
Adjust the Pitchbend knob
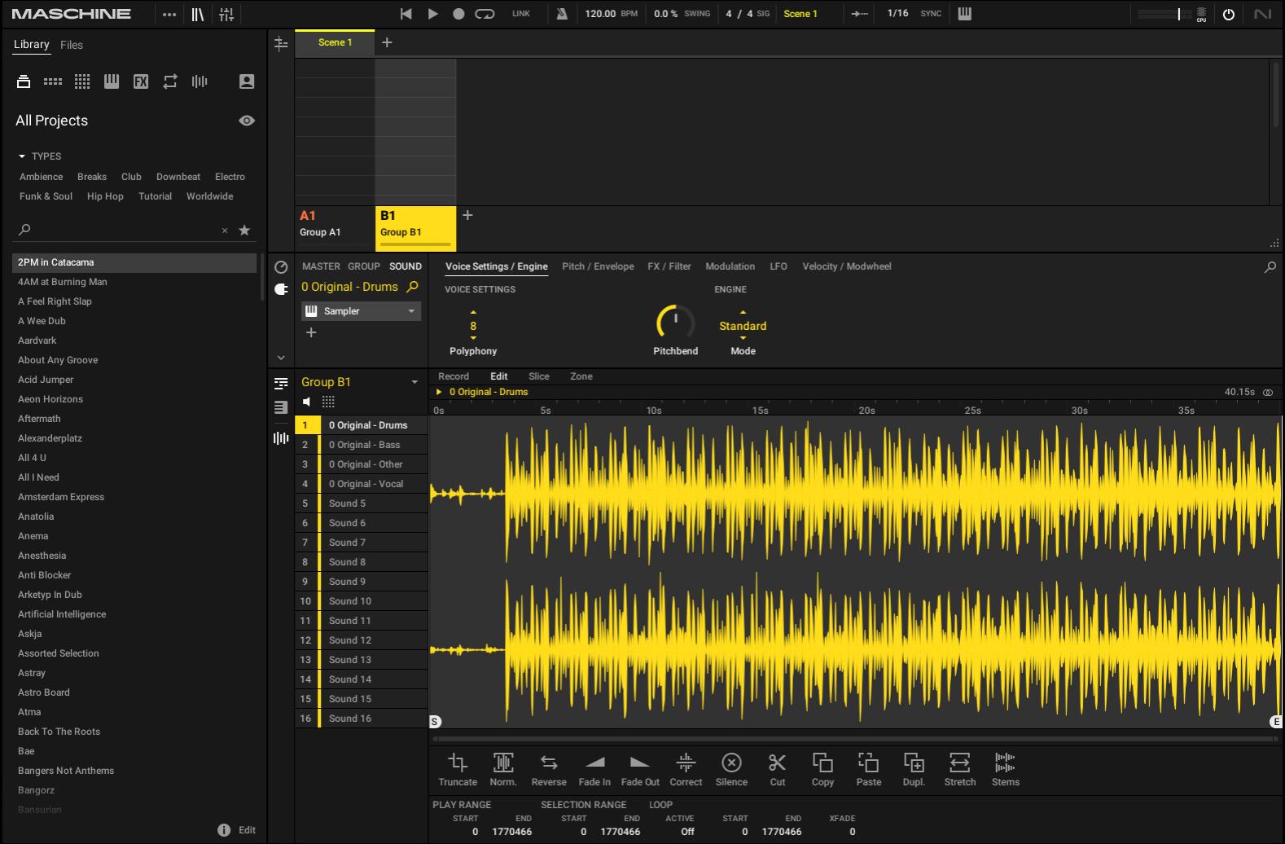click(675, 323)
